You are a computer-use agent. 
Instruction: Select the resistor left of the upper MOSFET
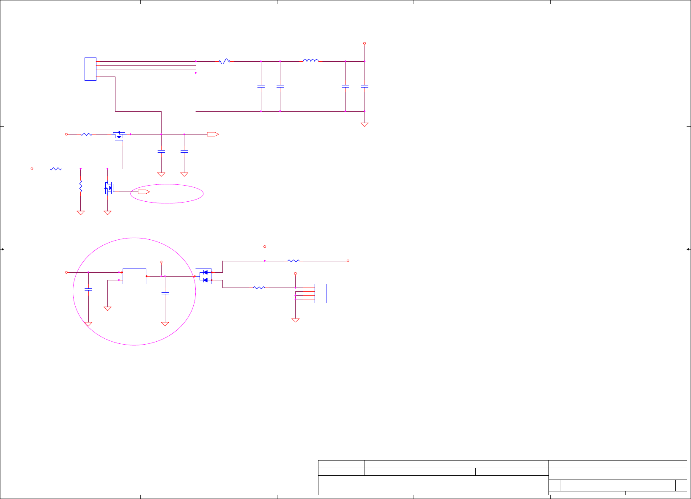coord(86,134)
